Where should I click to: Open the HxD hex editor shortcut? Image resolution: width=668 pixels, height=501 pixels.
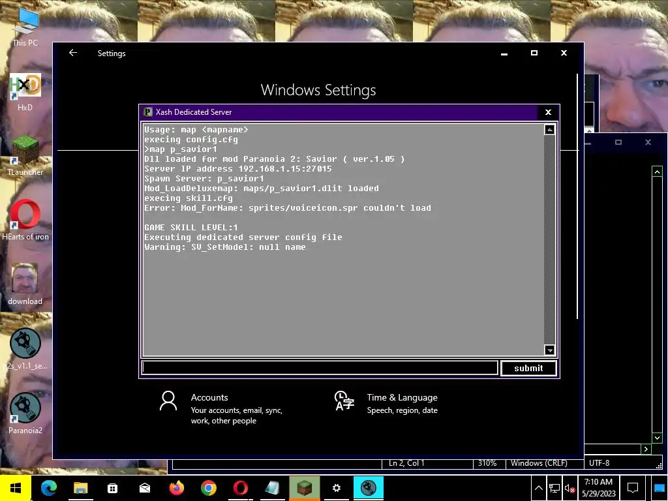click(25, 91)
